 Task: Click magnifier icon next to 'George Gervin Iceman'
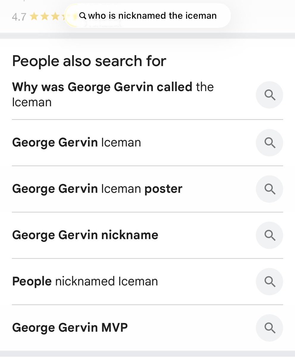click(x=269, y=143)
